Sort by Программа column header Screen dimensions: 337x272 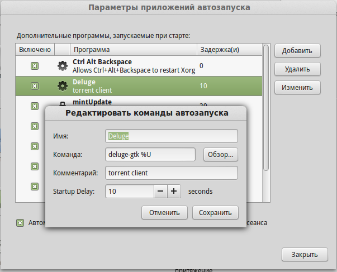coord(134,50)
